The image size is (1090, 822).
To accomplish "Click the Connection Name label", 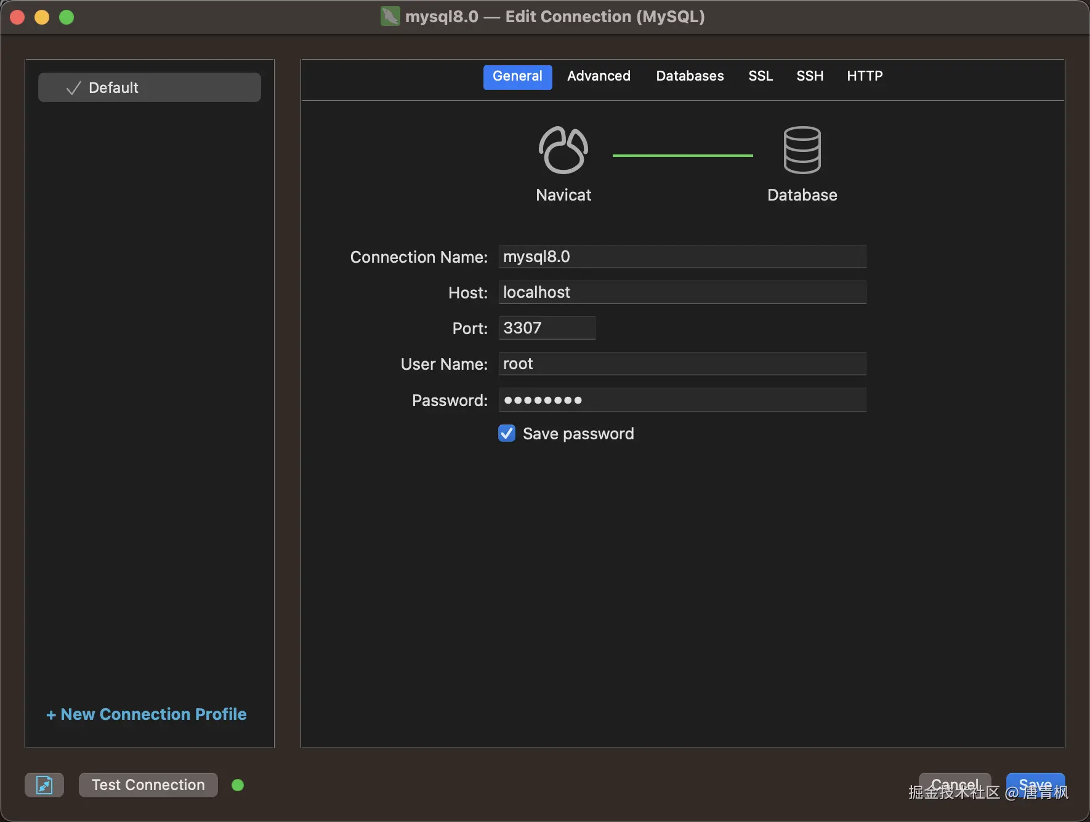I will (x=419, y=257).
